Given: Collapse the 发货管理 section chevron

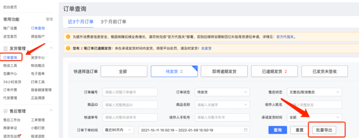Looking at the screenshot, I should pyautogui.click(x=51, y=48).
